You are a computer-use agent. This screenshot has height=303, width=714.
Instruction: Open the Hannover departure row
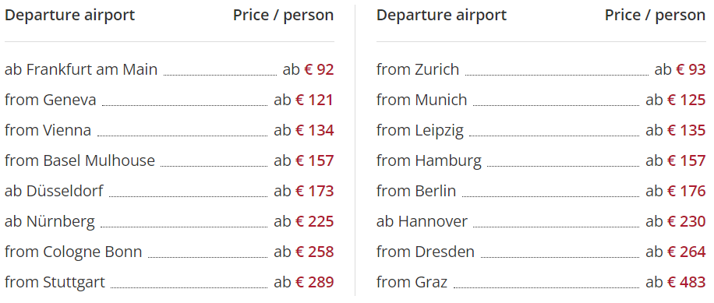pos(541,221)
